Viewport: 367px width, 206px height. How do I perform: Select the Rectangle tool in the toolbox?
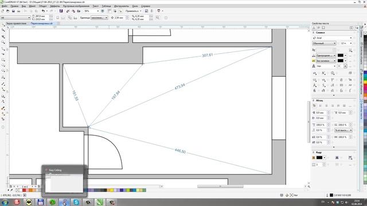click(x=3, y=60)
